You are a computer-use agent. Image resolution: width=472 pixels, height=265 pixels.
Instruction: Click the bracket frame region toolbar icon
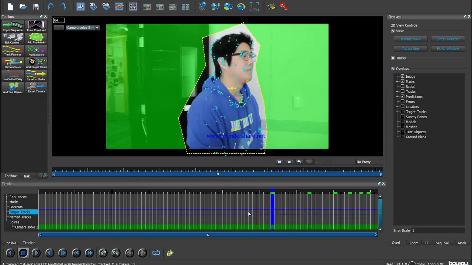click(254, 6)
